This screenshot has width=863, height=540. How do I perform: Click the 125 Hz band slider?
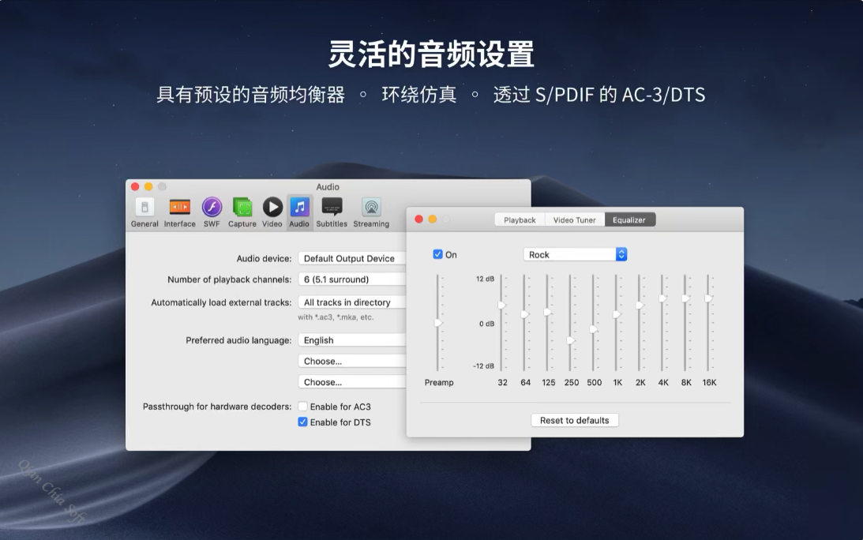tap(547, 312)
